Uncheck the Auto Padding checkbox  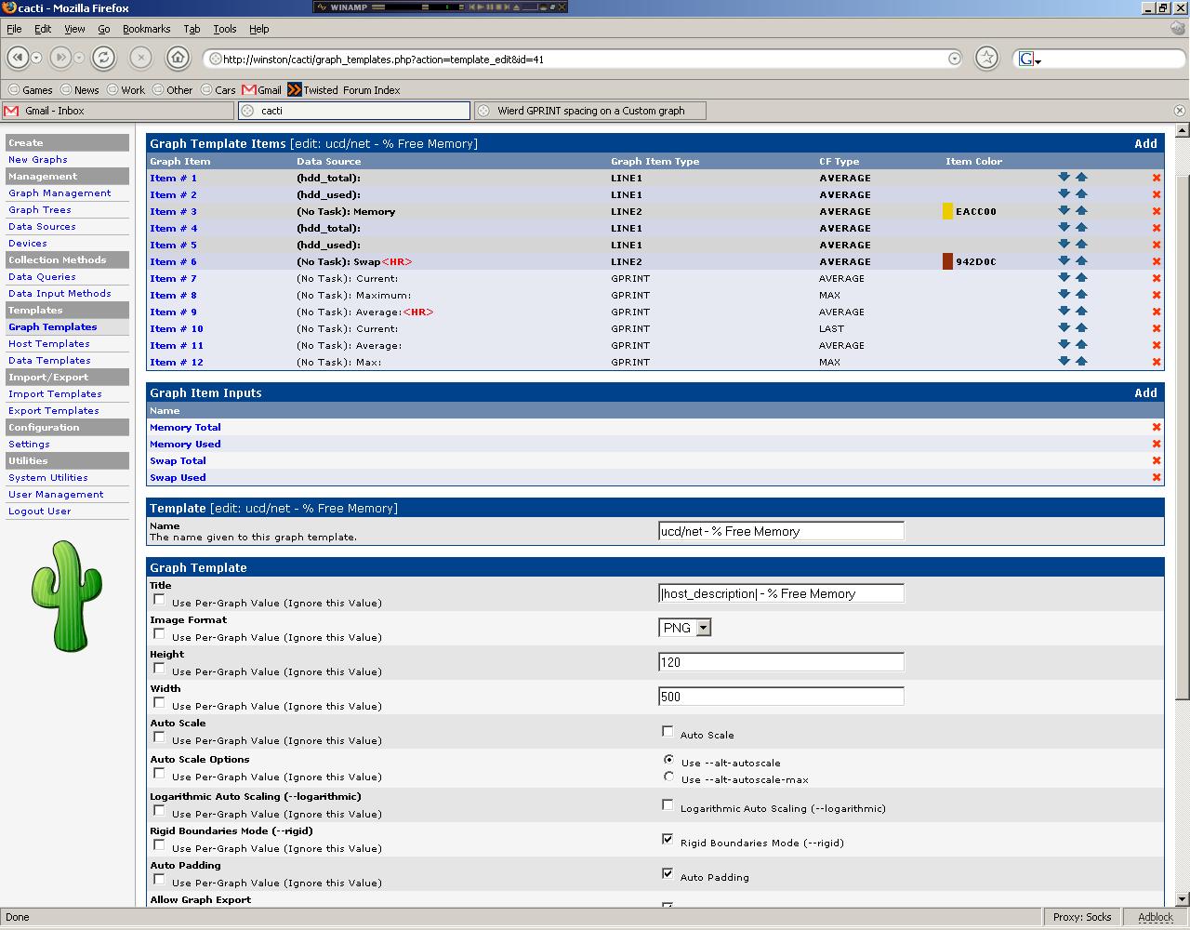(x=668, y=874)
